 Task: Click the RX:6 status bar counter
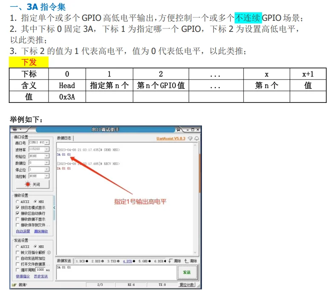pos(131,285)
